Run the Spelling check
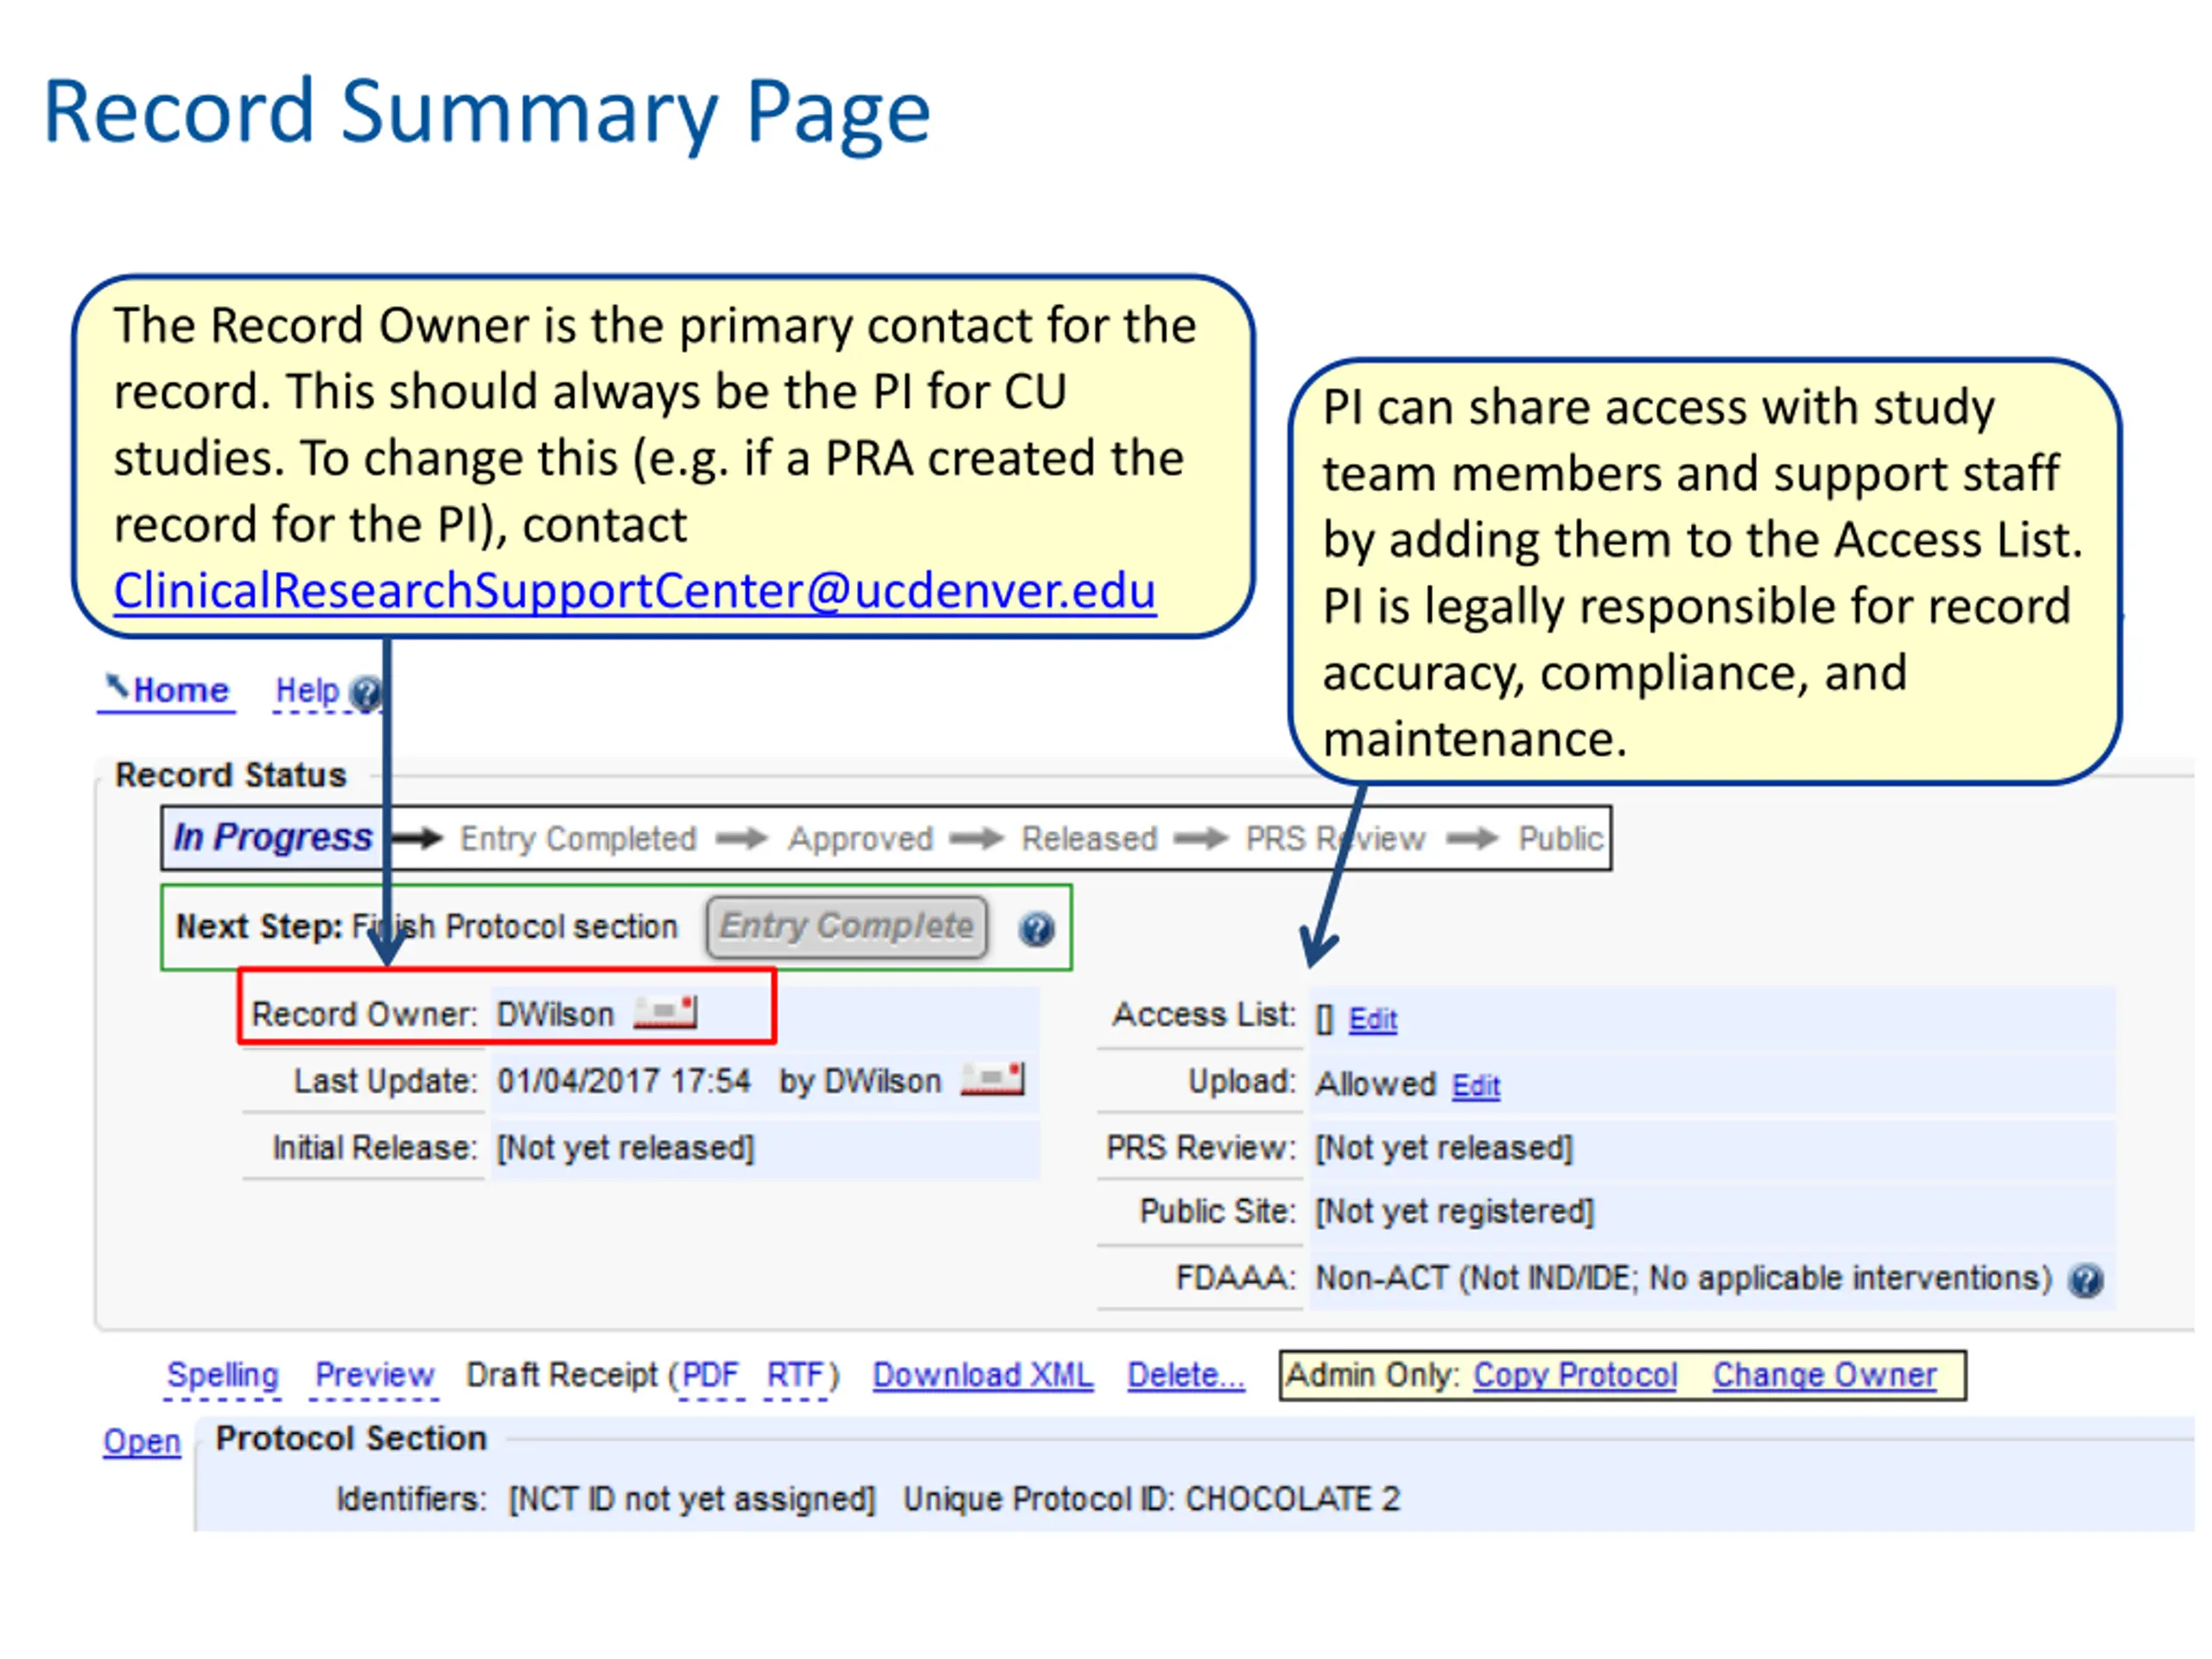The width and height of the screenshot is (2212, 1659). coord(222,1374)
